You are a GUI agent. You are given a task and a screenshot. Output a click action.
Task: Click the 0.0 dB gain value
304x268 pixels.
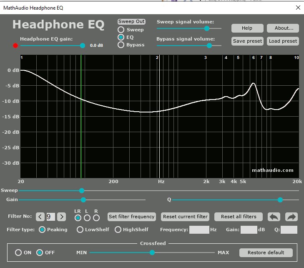[96, 46]
